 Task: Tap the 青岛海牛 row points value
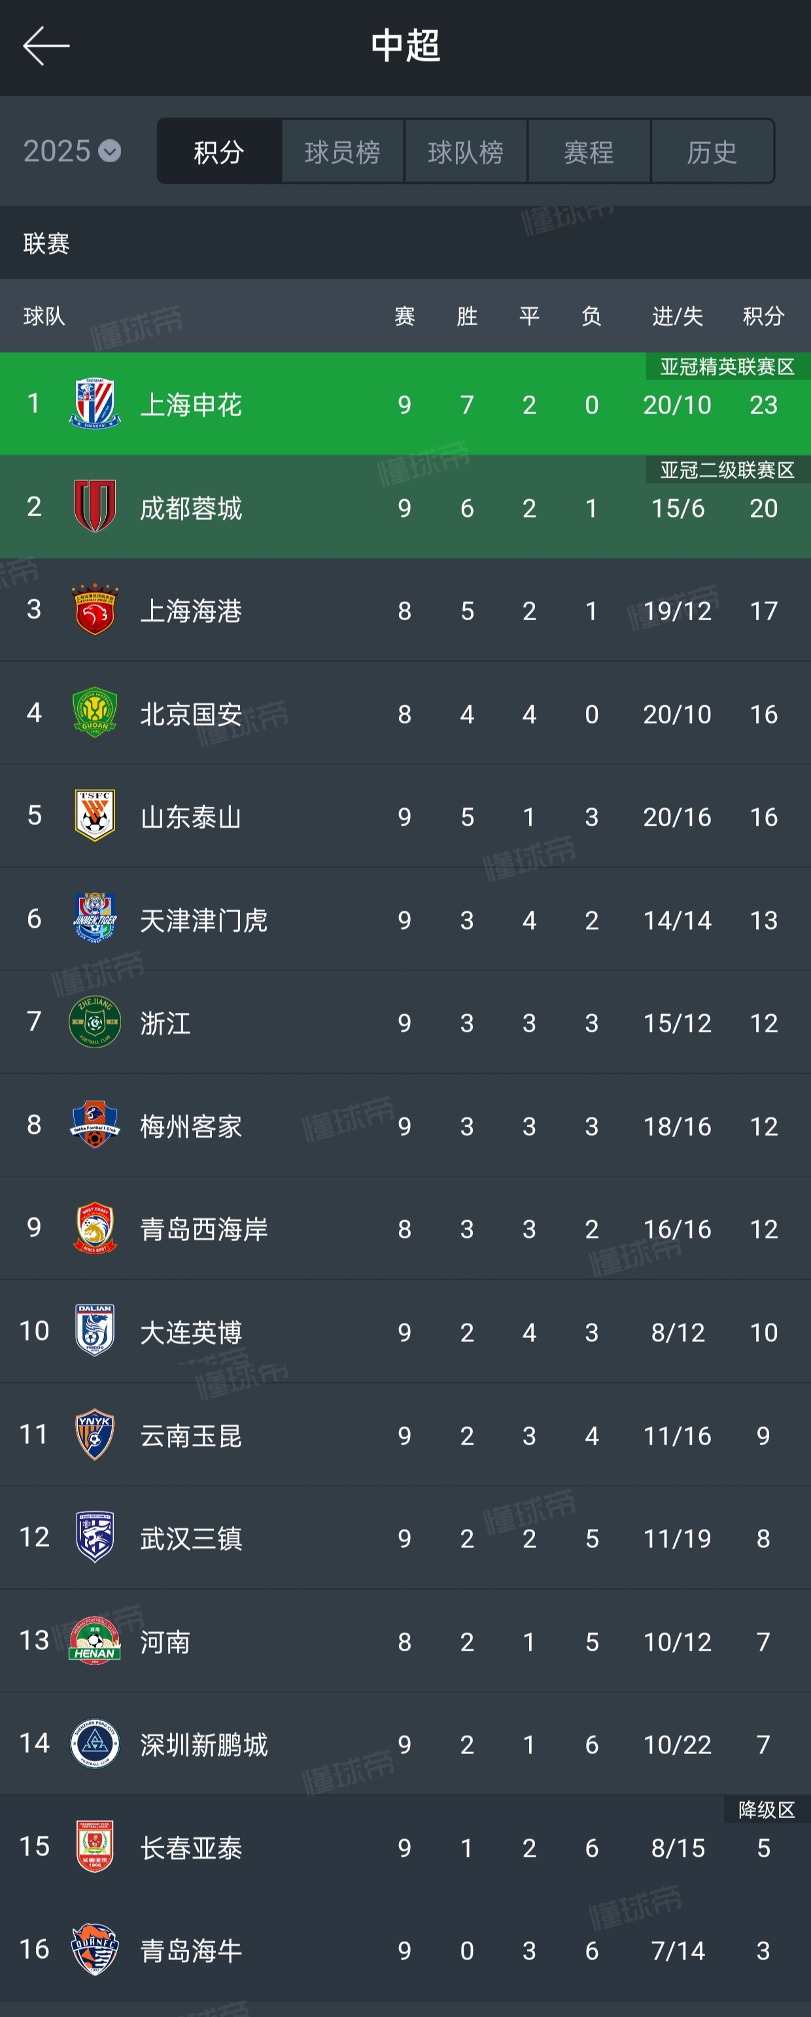coord(763,1950)
